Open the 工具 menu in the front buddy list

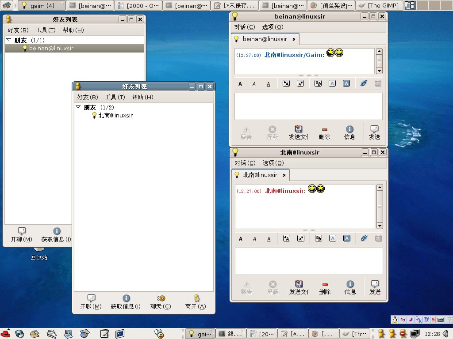coord(115,97)
